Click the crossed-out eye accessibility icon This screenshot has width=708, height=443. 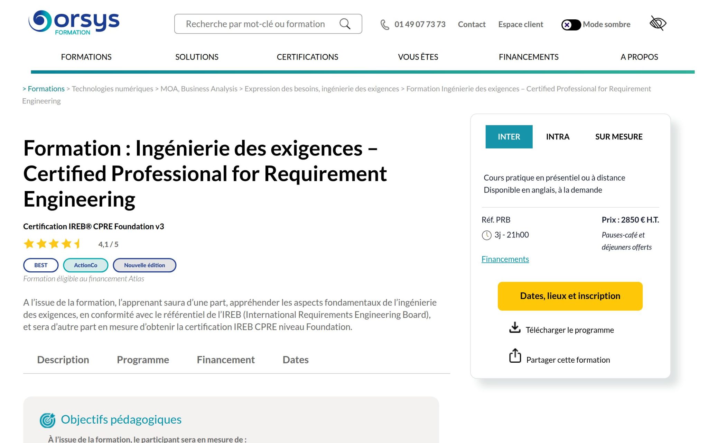(x=658, y=24)
